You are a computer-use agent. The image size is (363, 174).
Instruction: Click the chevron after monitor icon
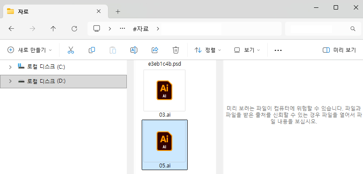(x=110, y=29)
